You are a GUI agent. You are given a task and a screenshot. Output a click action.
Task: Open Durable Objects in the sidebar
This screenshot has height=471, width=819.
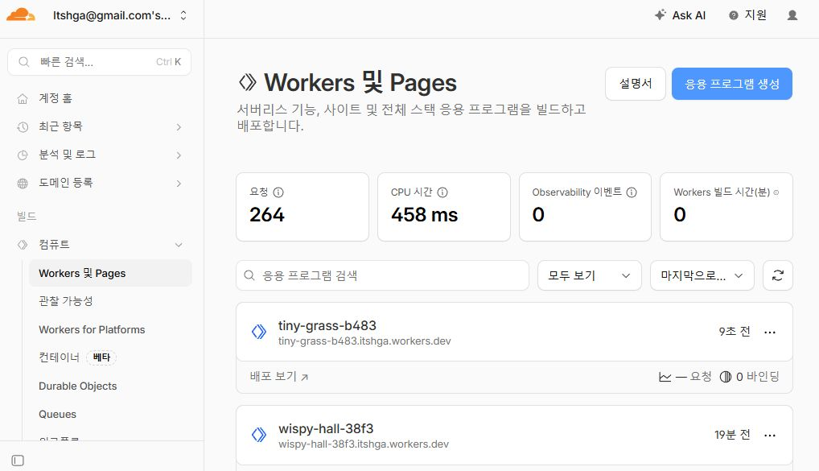78,386
